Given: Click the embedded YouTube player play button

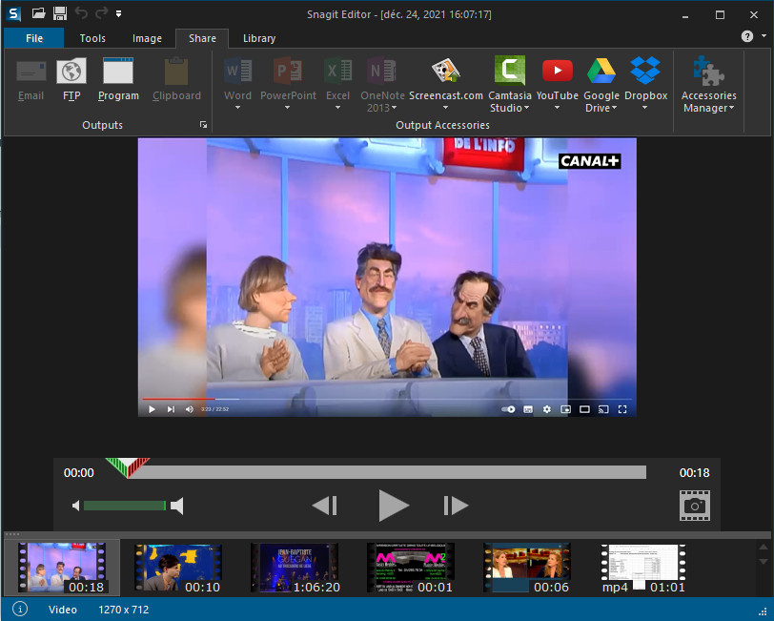Looking at the screenshot, I should tap(152, 409).
